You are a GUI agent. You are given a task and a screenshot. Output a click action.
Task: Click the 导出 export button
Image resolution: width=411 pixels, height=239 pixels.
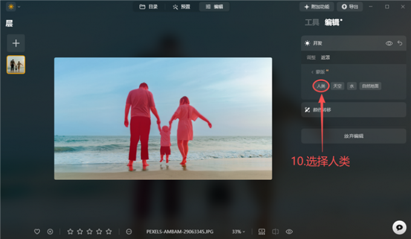point(350,7)
